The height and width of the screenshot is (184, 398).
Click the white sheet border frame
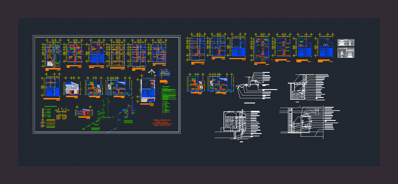pos(107,84)
